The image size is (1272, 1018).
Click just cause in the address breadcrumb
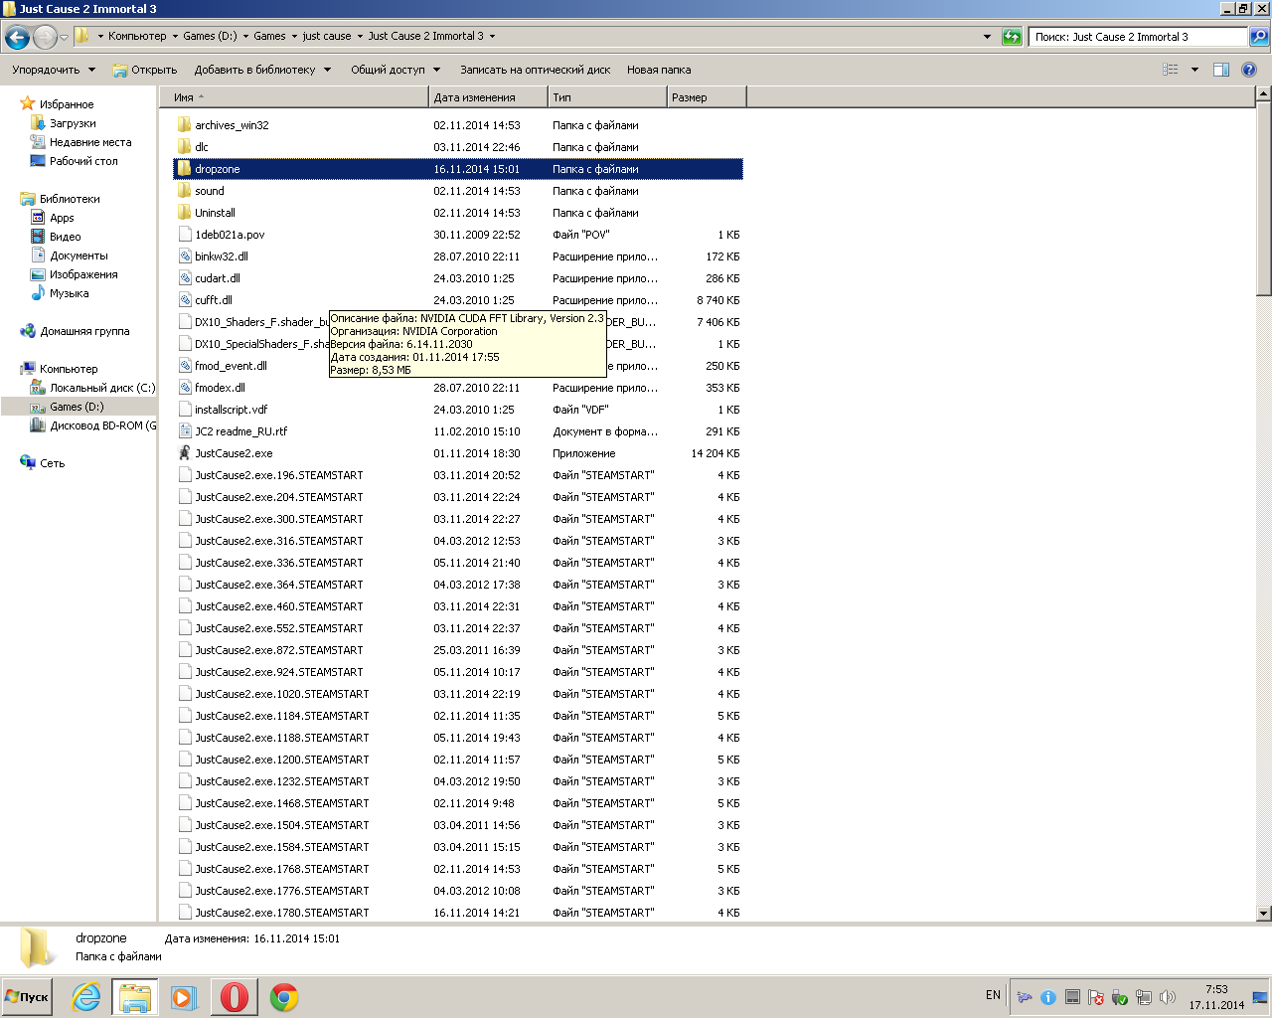(327, 36)
